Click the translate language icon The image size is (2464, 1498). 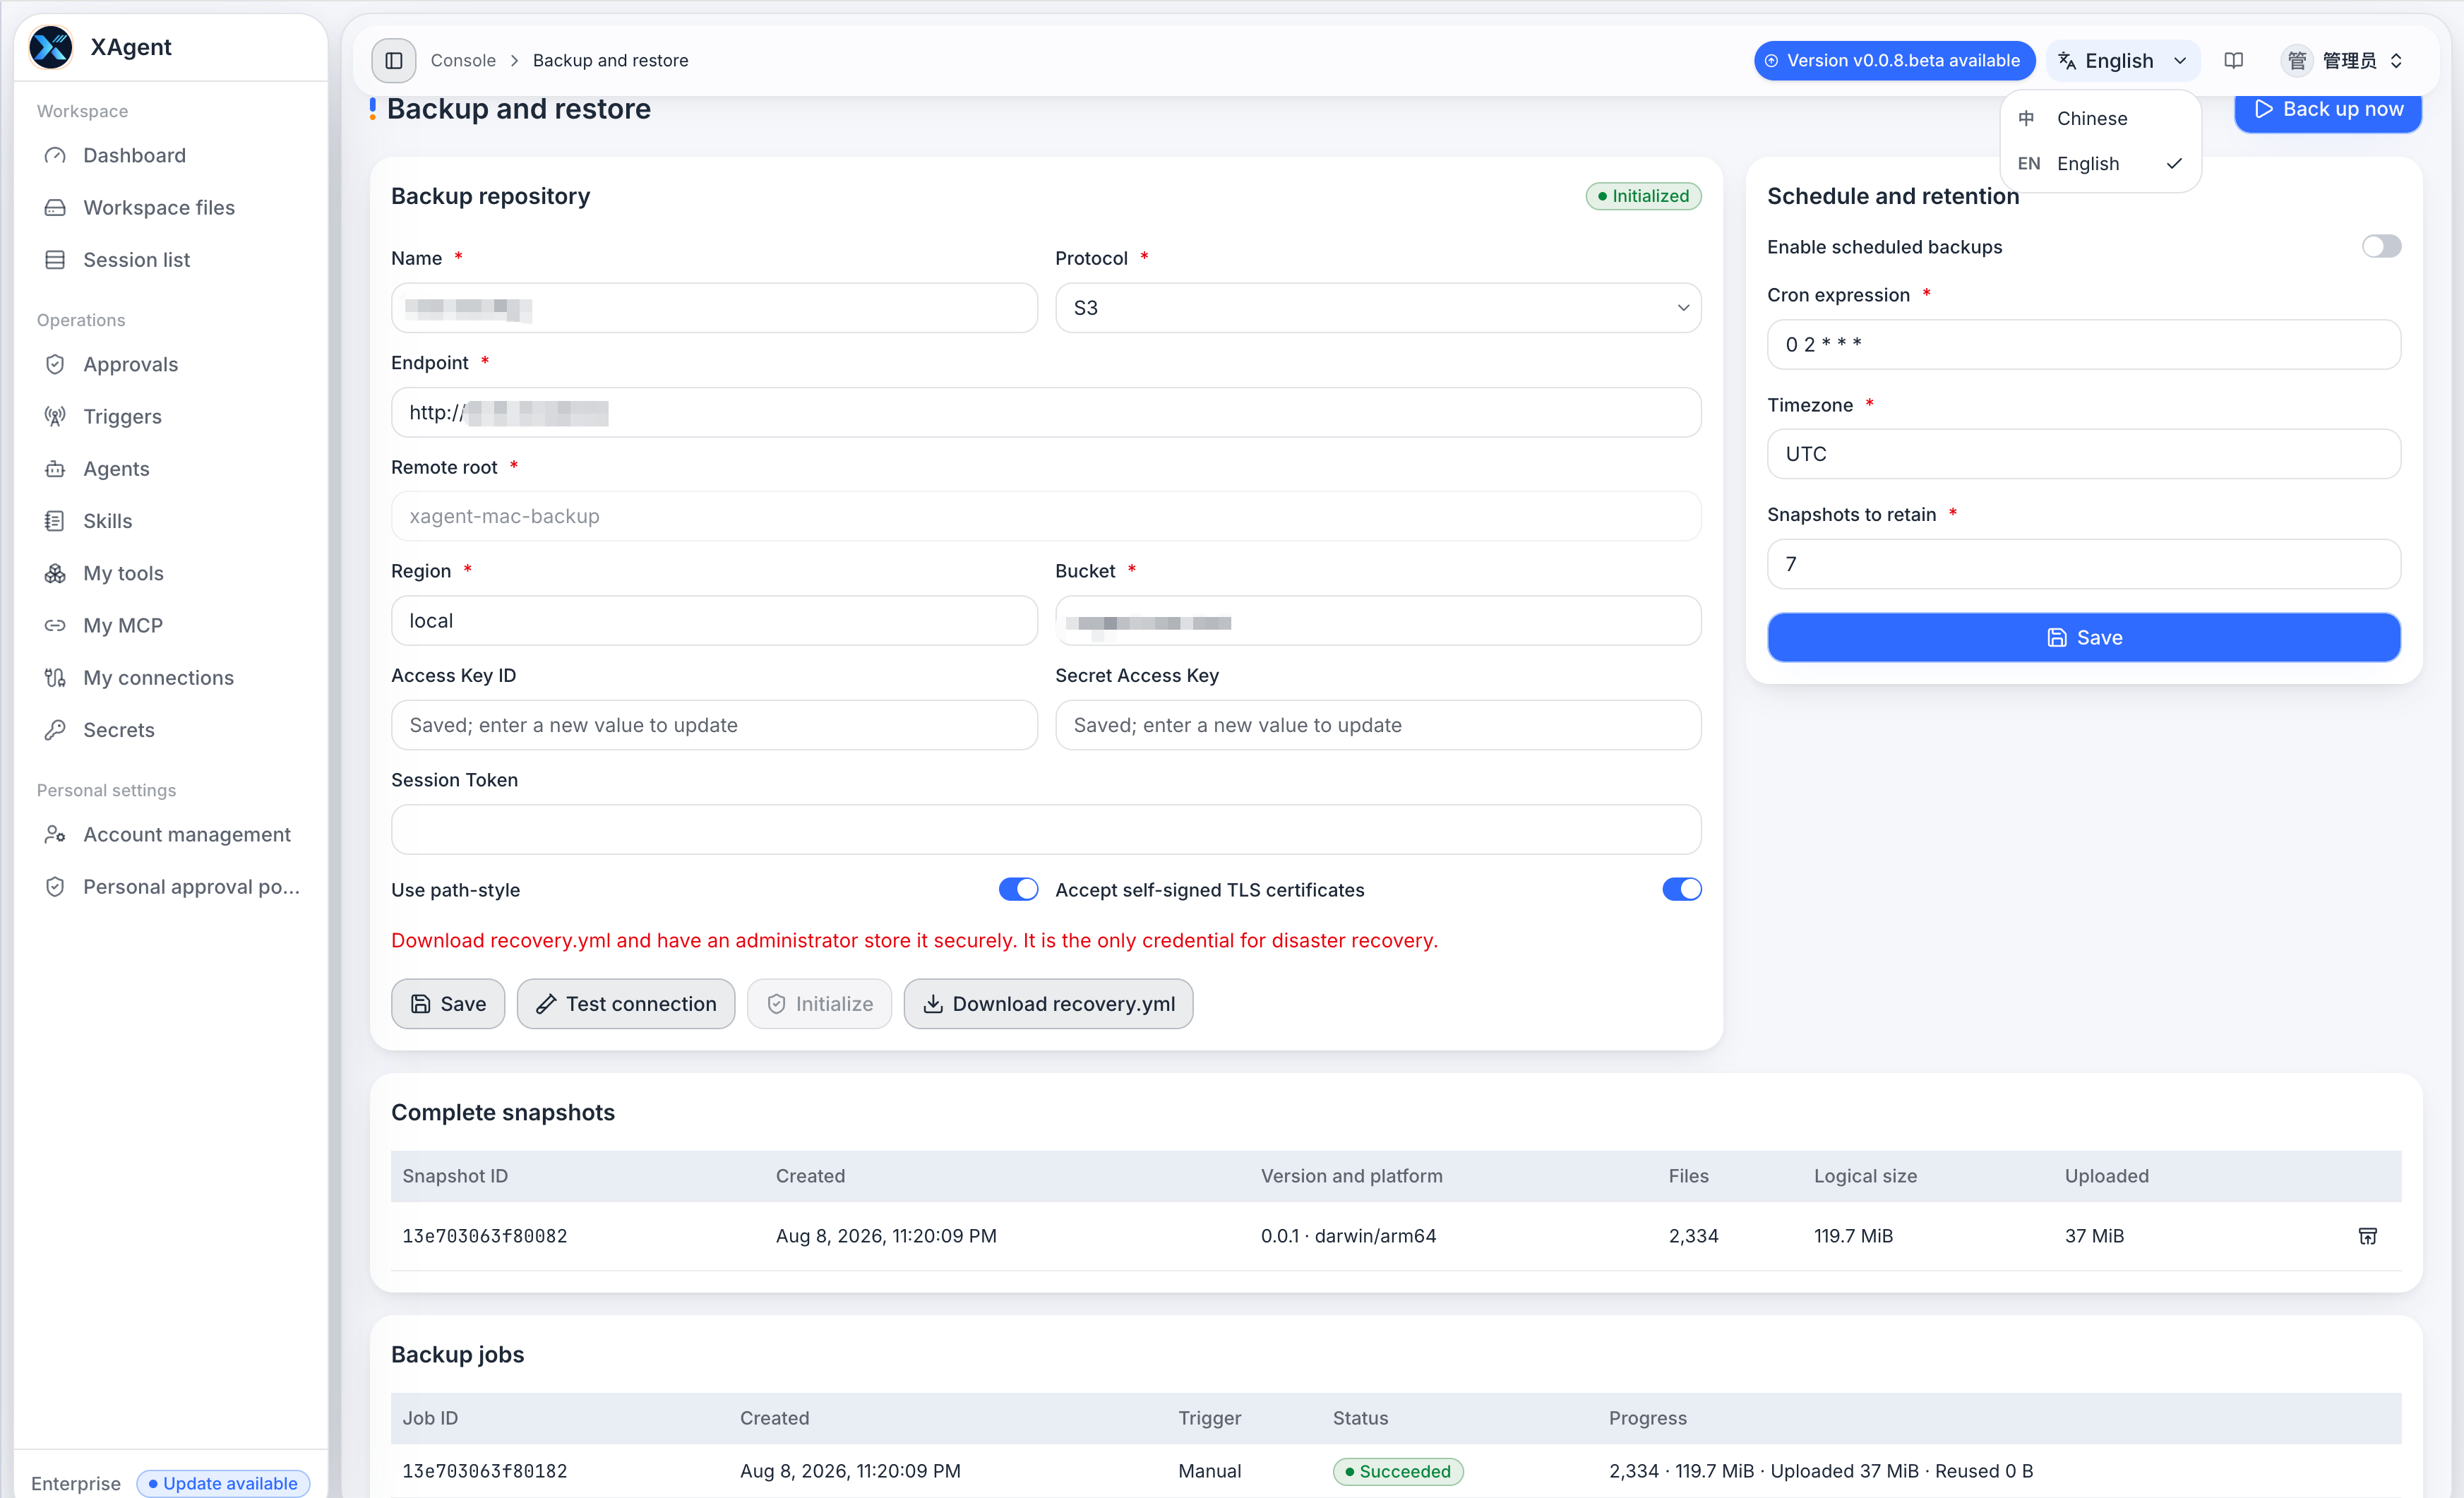pyautogui.click(x=2067, y=61)
